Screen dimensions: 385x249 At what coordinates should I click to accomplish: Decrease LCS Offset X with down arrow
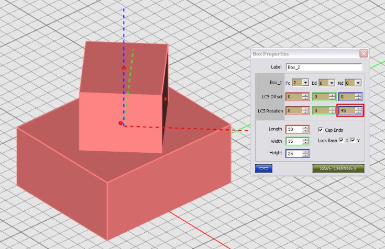pyautogui.click(x=305, y=98)
